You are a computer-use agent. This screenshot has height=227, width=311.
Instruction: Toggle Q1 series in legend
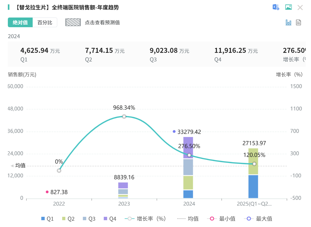coord(47,219)
